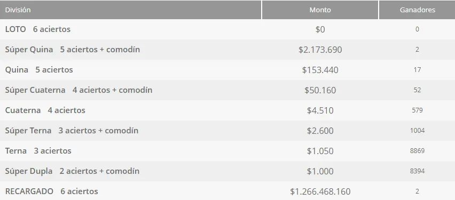Screen dimensions: 455x200
Task: Click the $1.000 amount cell
Action: coord(320,171)
